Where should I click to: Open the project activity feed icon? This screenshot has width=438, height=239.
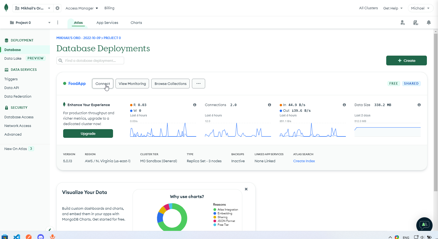[x=416, y=23]
